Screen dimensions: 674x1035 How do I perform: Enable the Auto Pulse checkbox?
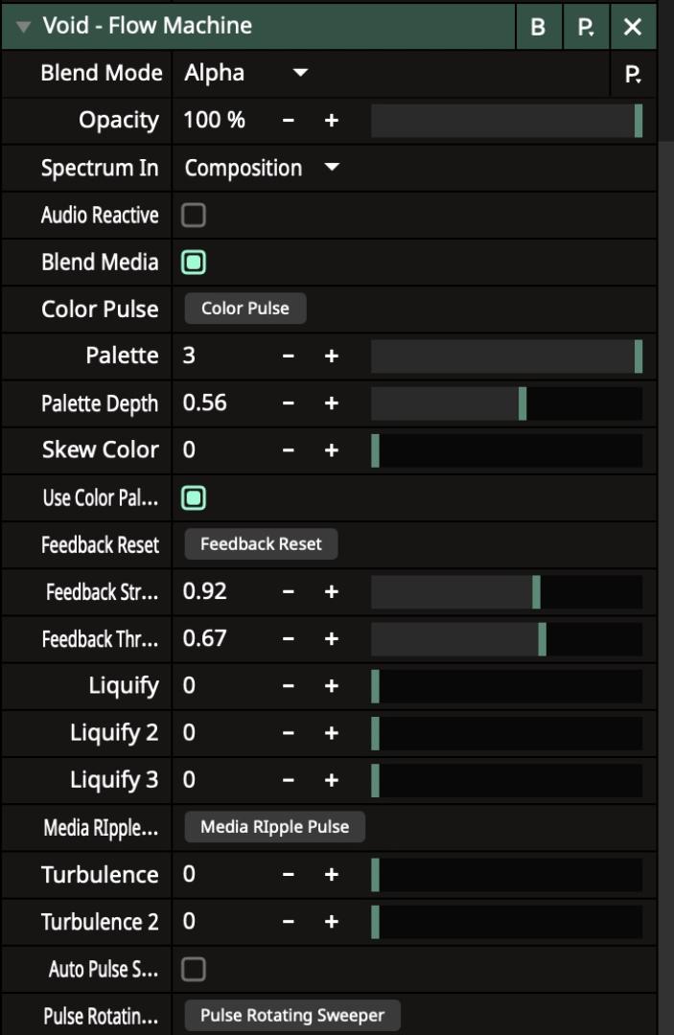click(x=194, y=970)
